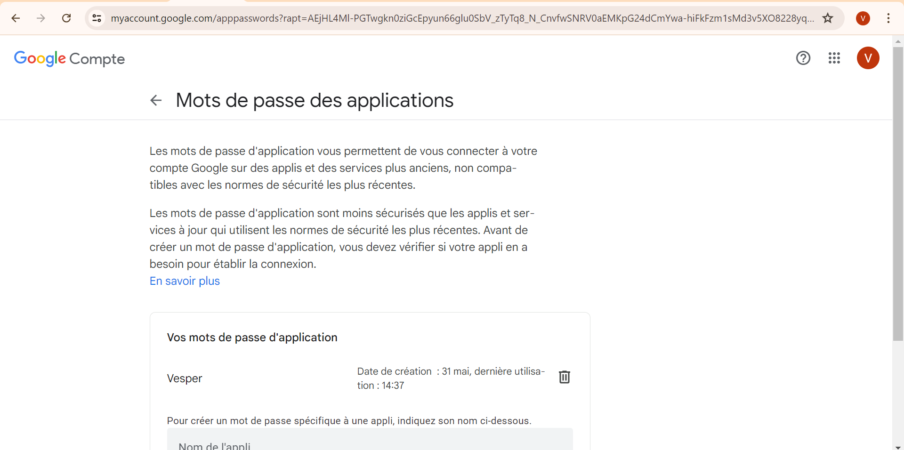Focus the "Nom de l'appli" input field
Screen dimensions: 904x450
[370, 442]
